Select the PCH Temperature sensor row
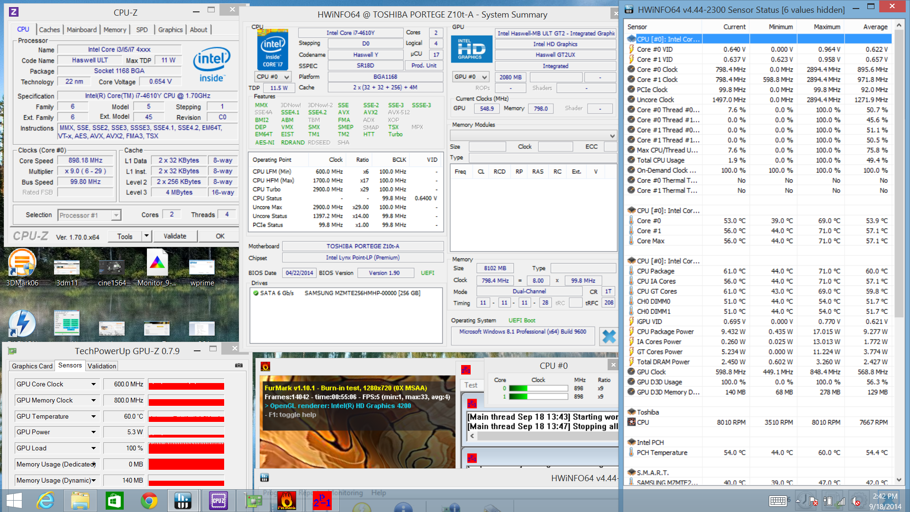Screen dimensions: 910x512 [x=758, y=452]
